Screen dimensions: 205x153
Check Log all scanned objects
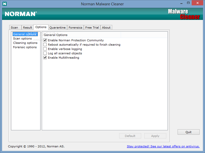(45, 53)
